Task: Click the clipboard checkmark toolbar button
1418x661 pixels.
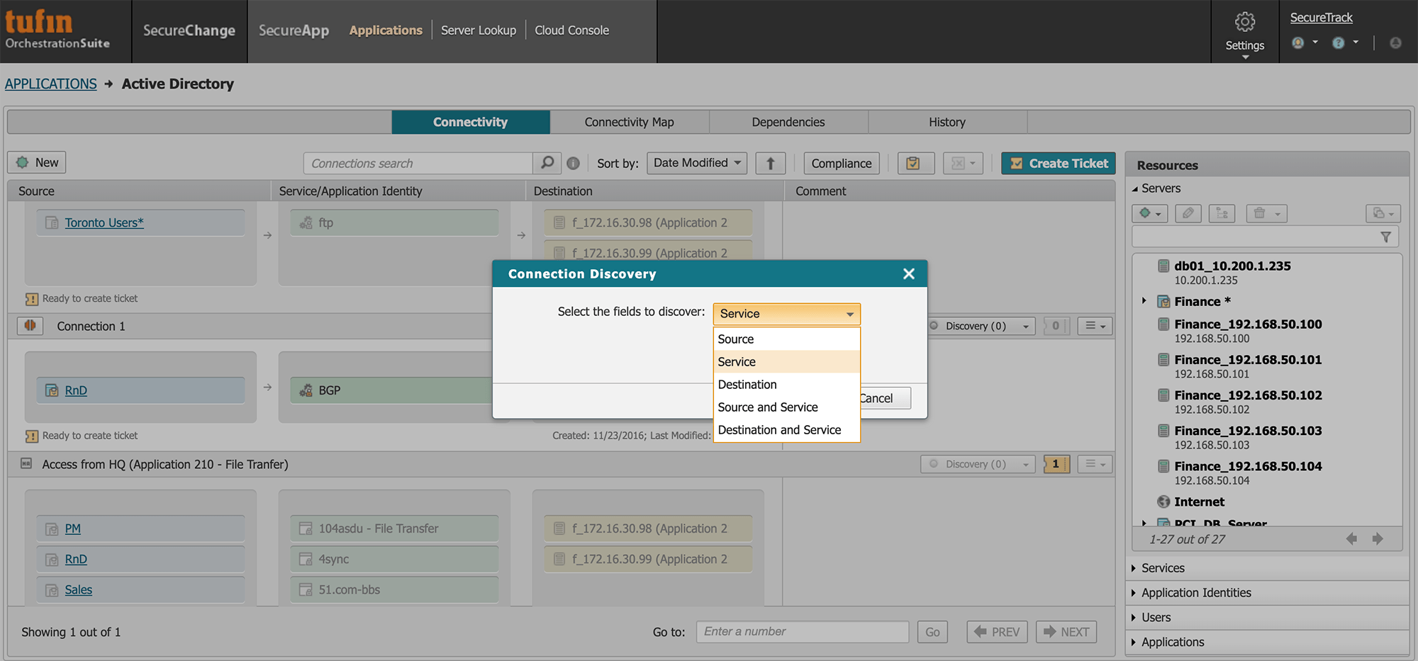Action: (915, 164)
